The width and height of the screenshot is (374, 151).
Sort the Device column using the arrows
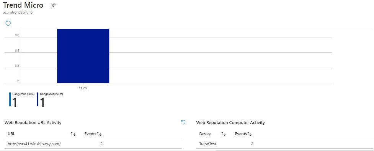(x=223, y=134)
